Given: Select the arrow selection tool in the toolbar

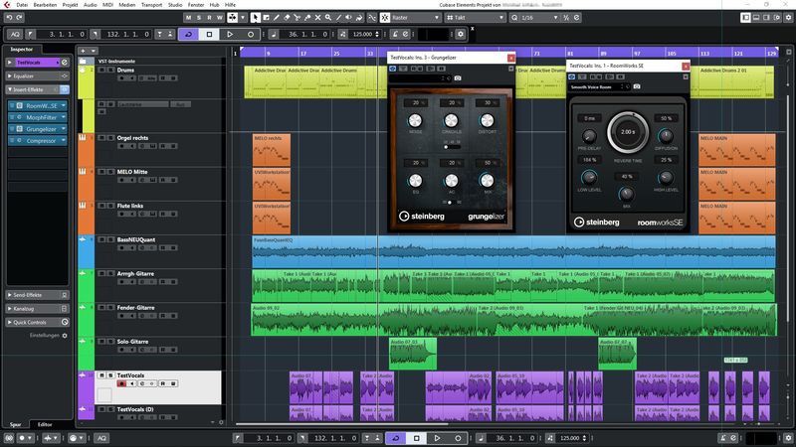Looking at the screenshot, I should pyautogui.click(x=256, y=18).
